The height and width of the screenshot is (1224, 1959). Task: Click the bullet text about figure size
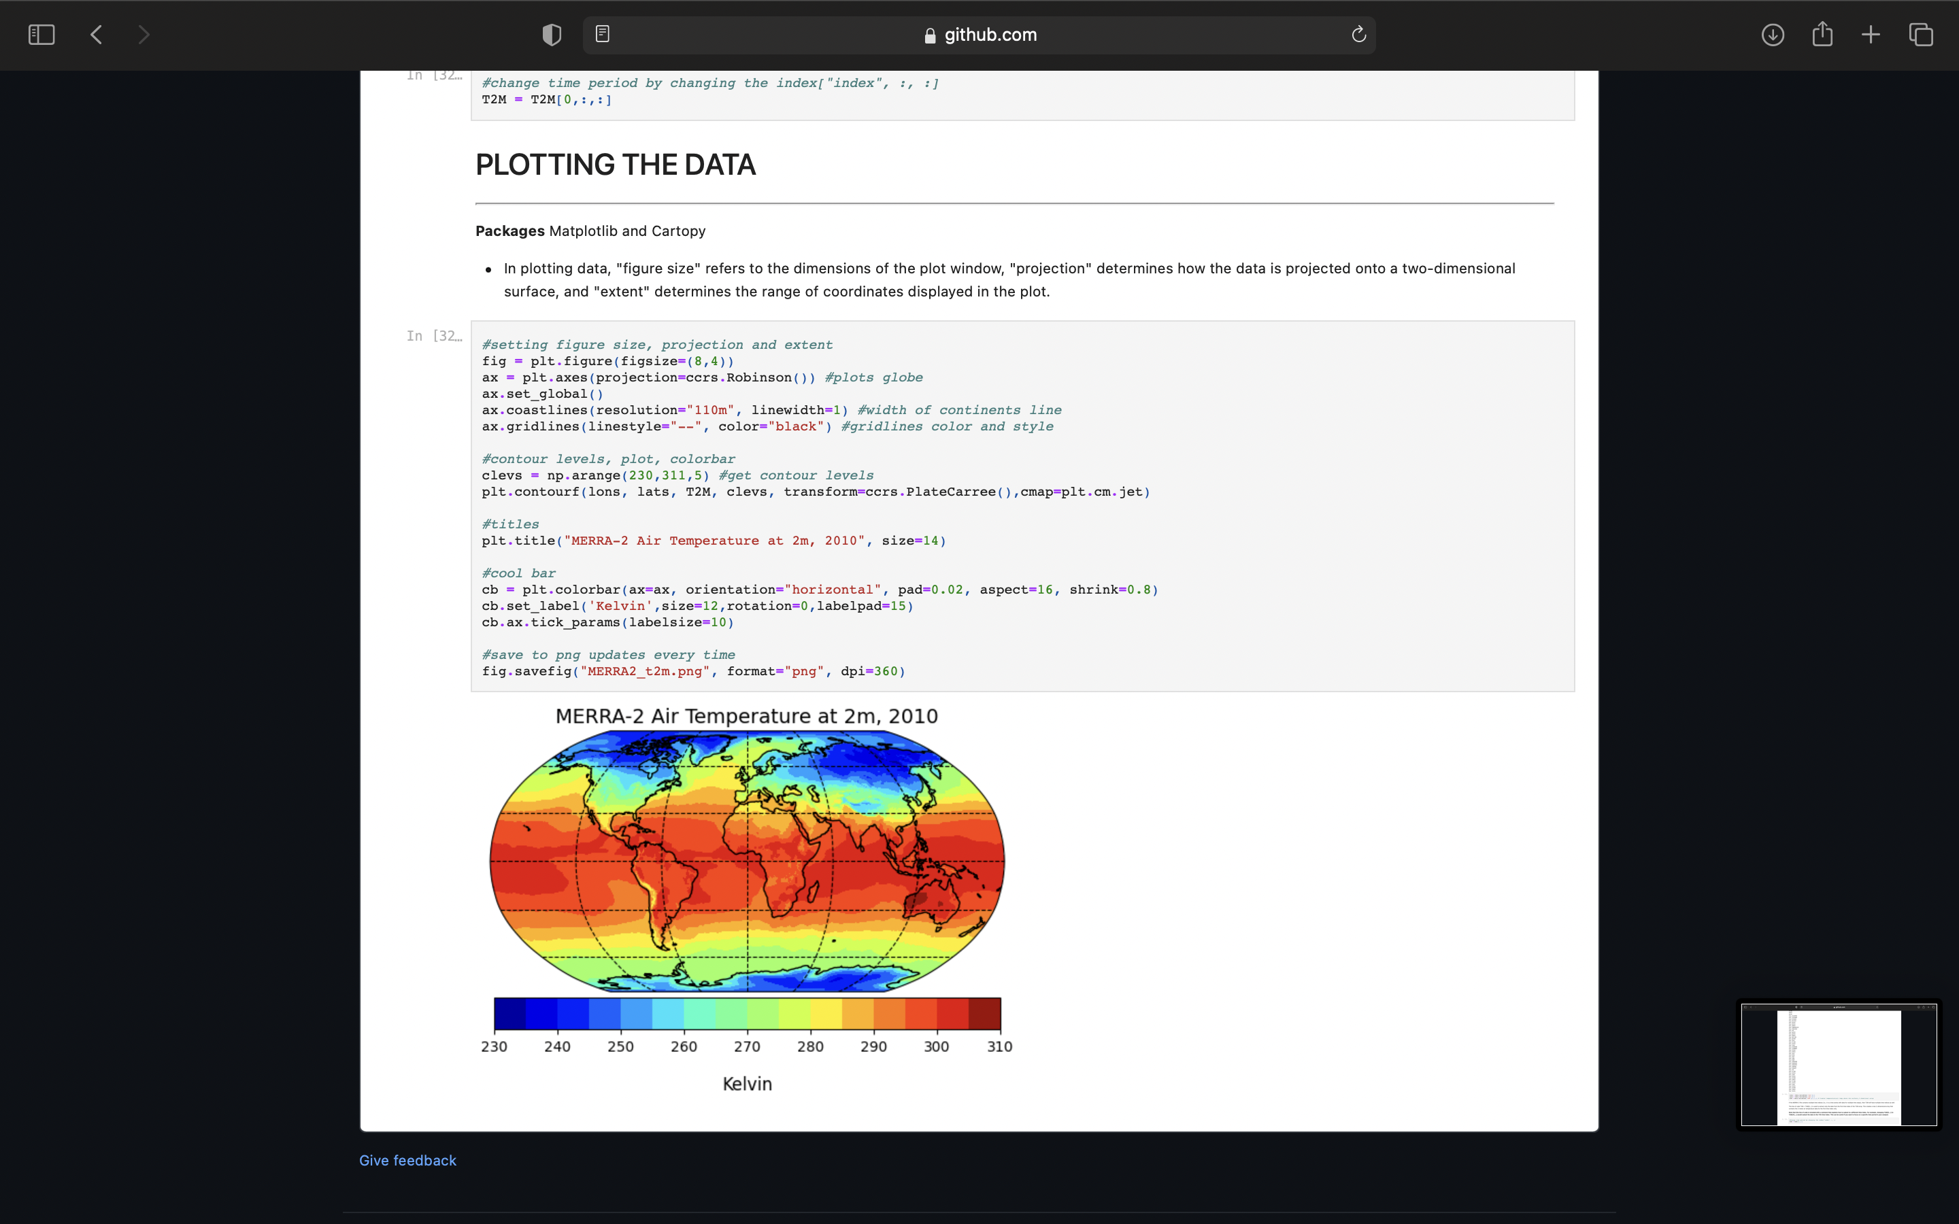pyautogui.click(x=1009, y=280)
